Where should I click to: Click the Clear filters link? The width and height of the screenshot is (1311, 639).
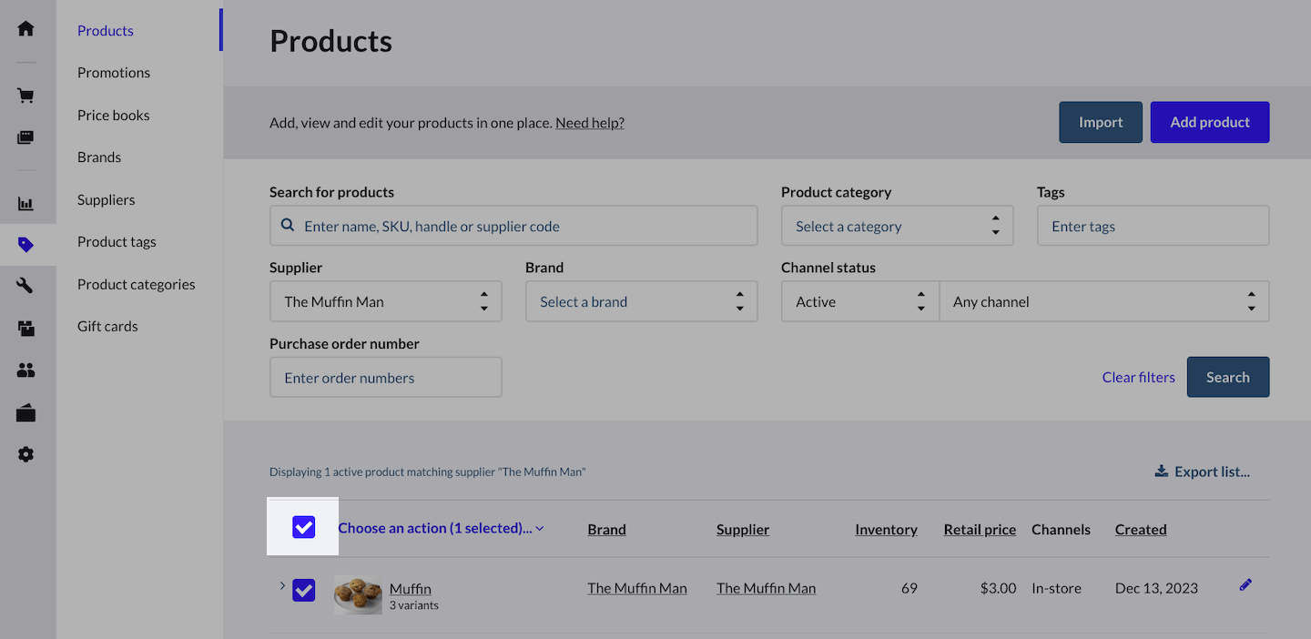click(x=1138, y=377)
